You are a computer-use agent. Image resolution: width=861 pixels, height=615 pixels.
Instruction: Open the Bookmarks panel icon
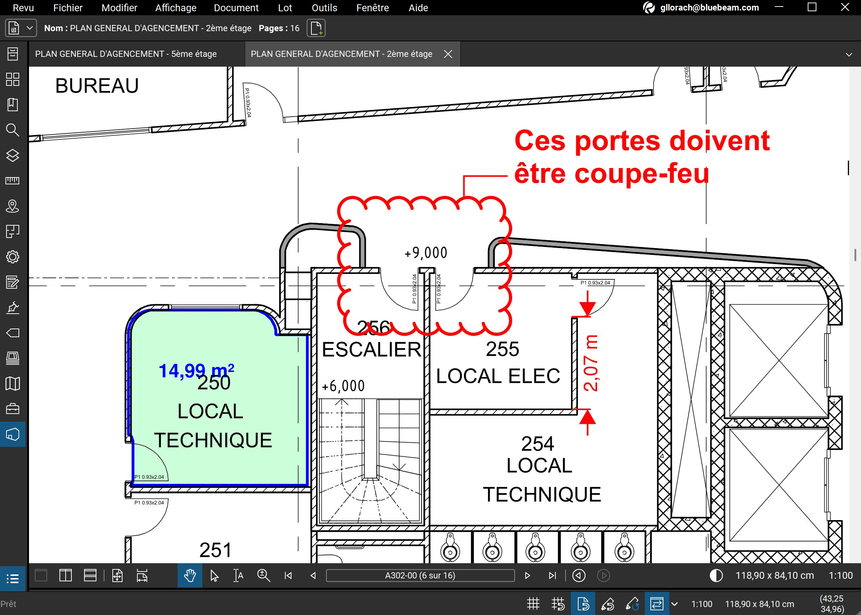point(12,105)
